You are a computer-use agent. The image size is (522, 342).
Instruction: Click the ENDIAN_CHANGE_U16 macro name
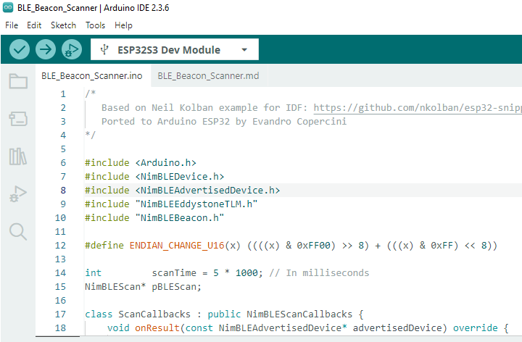pos(177,246)
